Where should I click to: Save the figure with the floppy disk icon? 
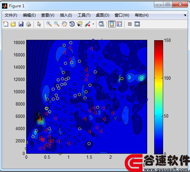point(21,24)
